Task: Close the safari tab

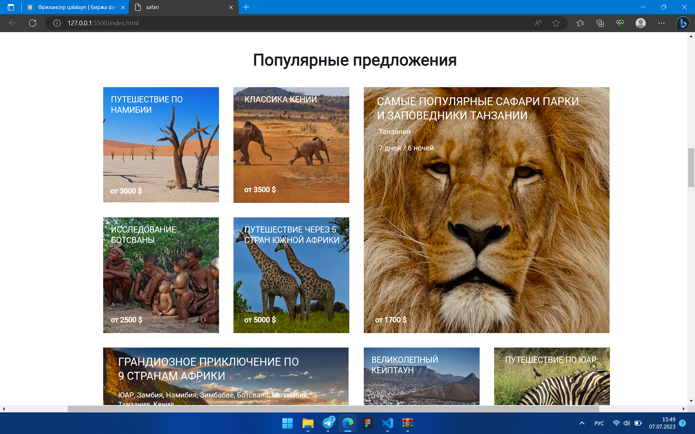Action: tap(231, 7)
